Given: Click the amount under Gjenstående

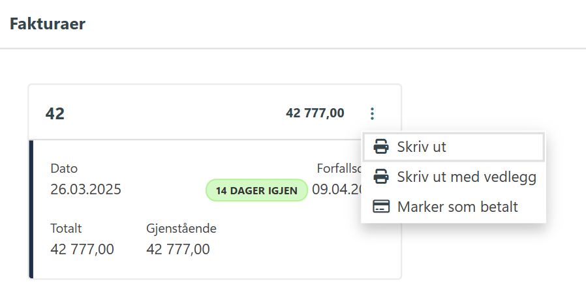Looking at the screenshot, I should 178,249.
